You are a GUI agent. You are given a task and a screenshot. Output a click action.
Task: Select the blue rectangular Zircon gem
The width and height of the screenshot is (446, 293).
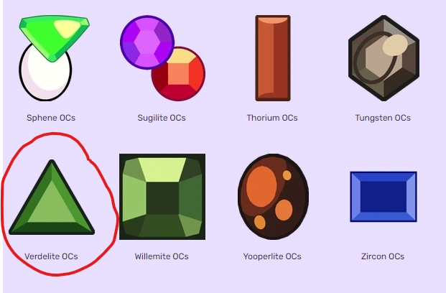click(384, 197)
